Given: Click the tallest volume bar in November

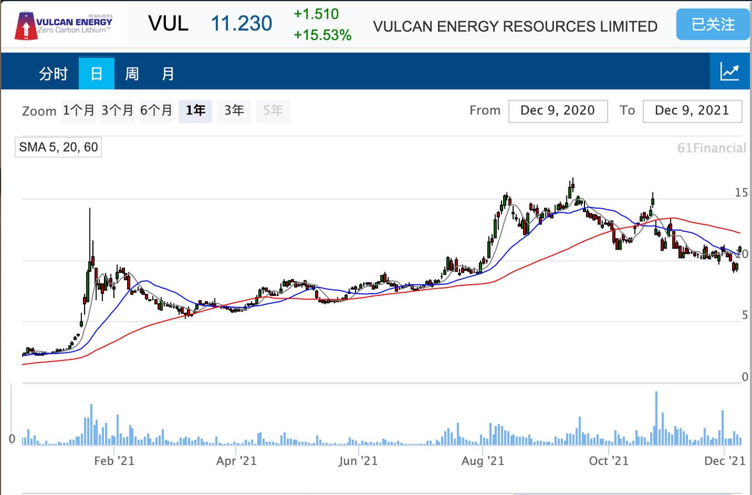Looking at the screenshot, I should [x=656, y=418].
